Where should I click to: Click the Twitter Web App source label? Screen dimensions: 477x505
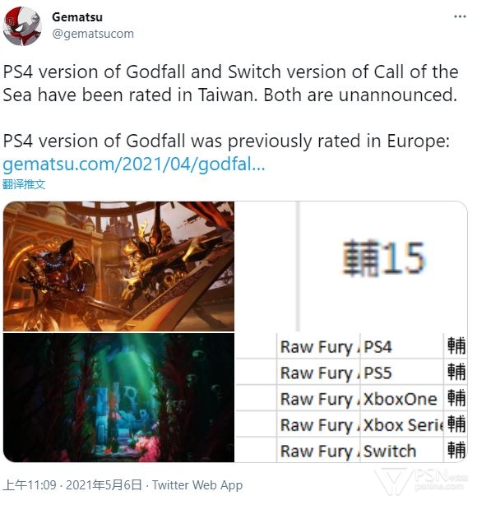tap(197, 484)
